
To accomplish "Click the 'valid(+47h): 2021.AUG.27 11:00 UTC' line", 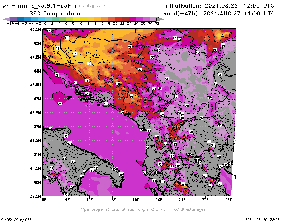I will (219, 14).
